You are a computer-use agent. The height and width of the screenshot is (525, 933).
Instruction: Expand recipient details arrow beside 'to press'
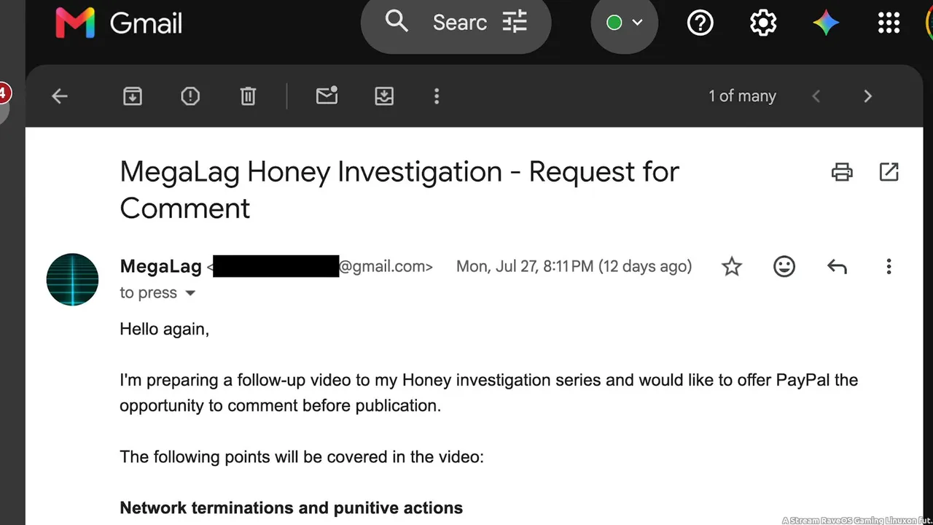click(x=190, y=293)
